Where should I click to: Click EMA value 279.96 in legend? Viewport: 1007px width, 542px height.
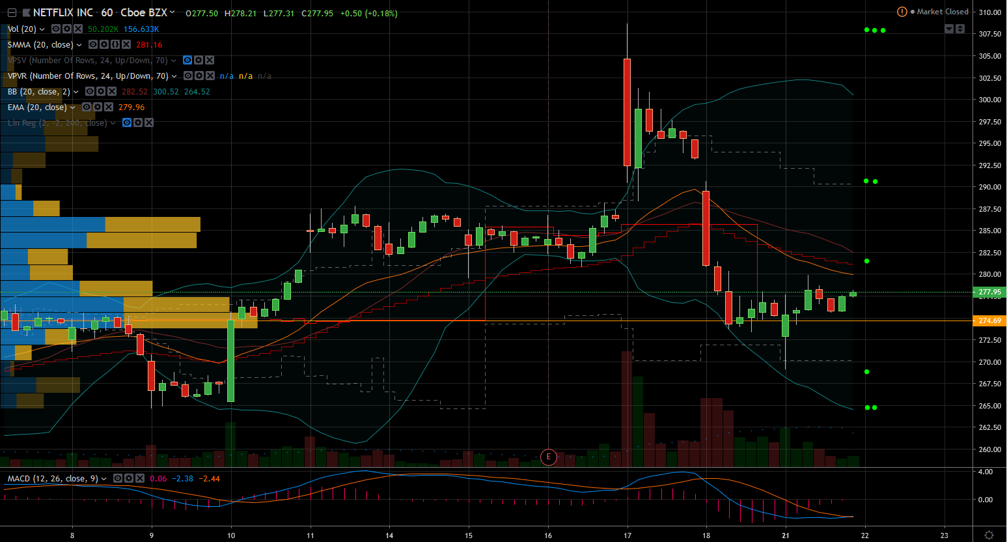pos(131,107)
